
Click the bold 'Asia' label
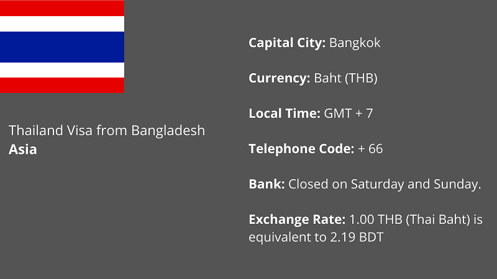point(23,149)
